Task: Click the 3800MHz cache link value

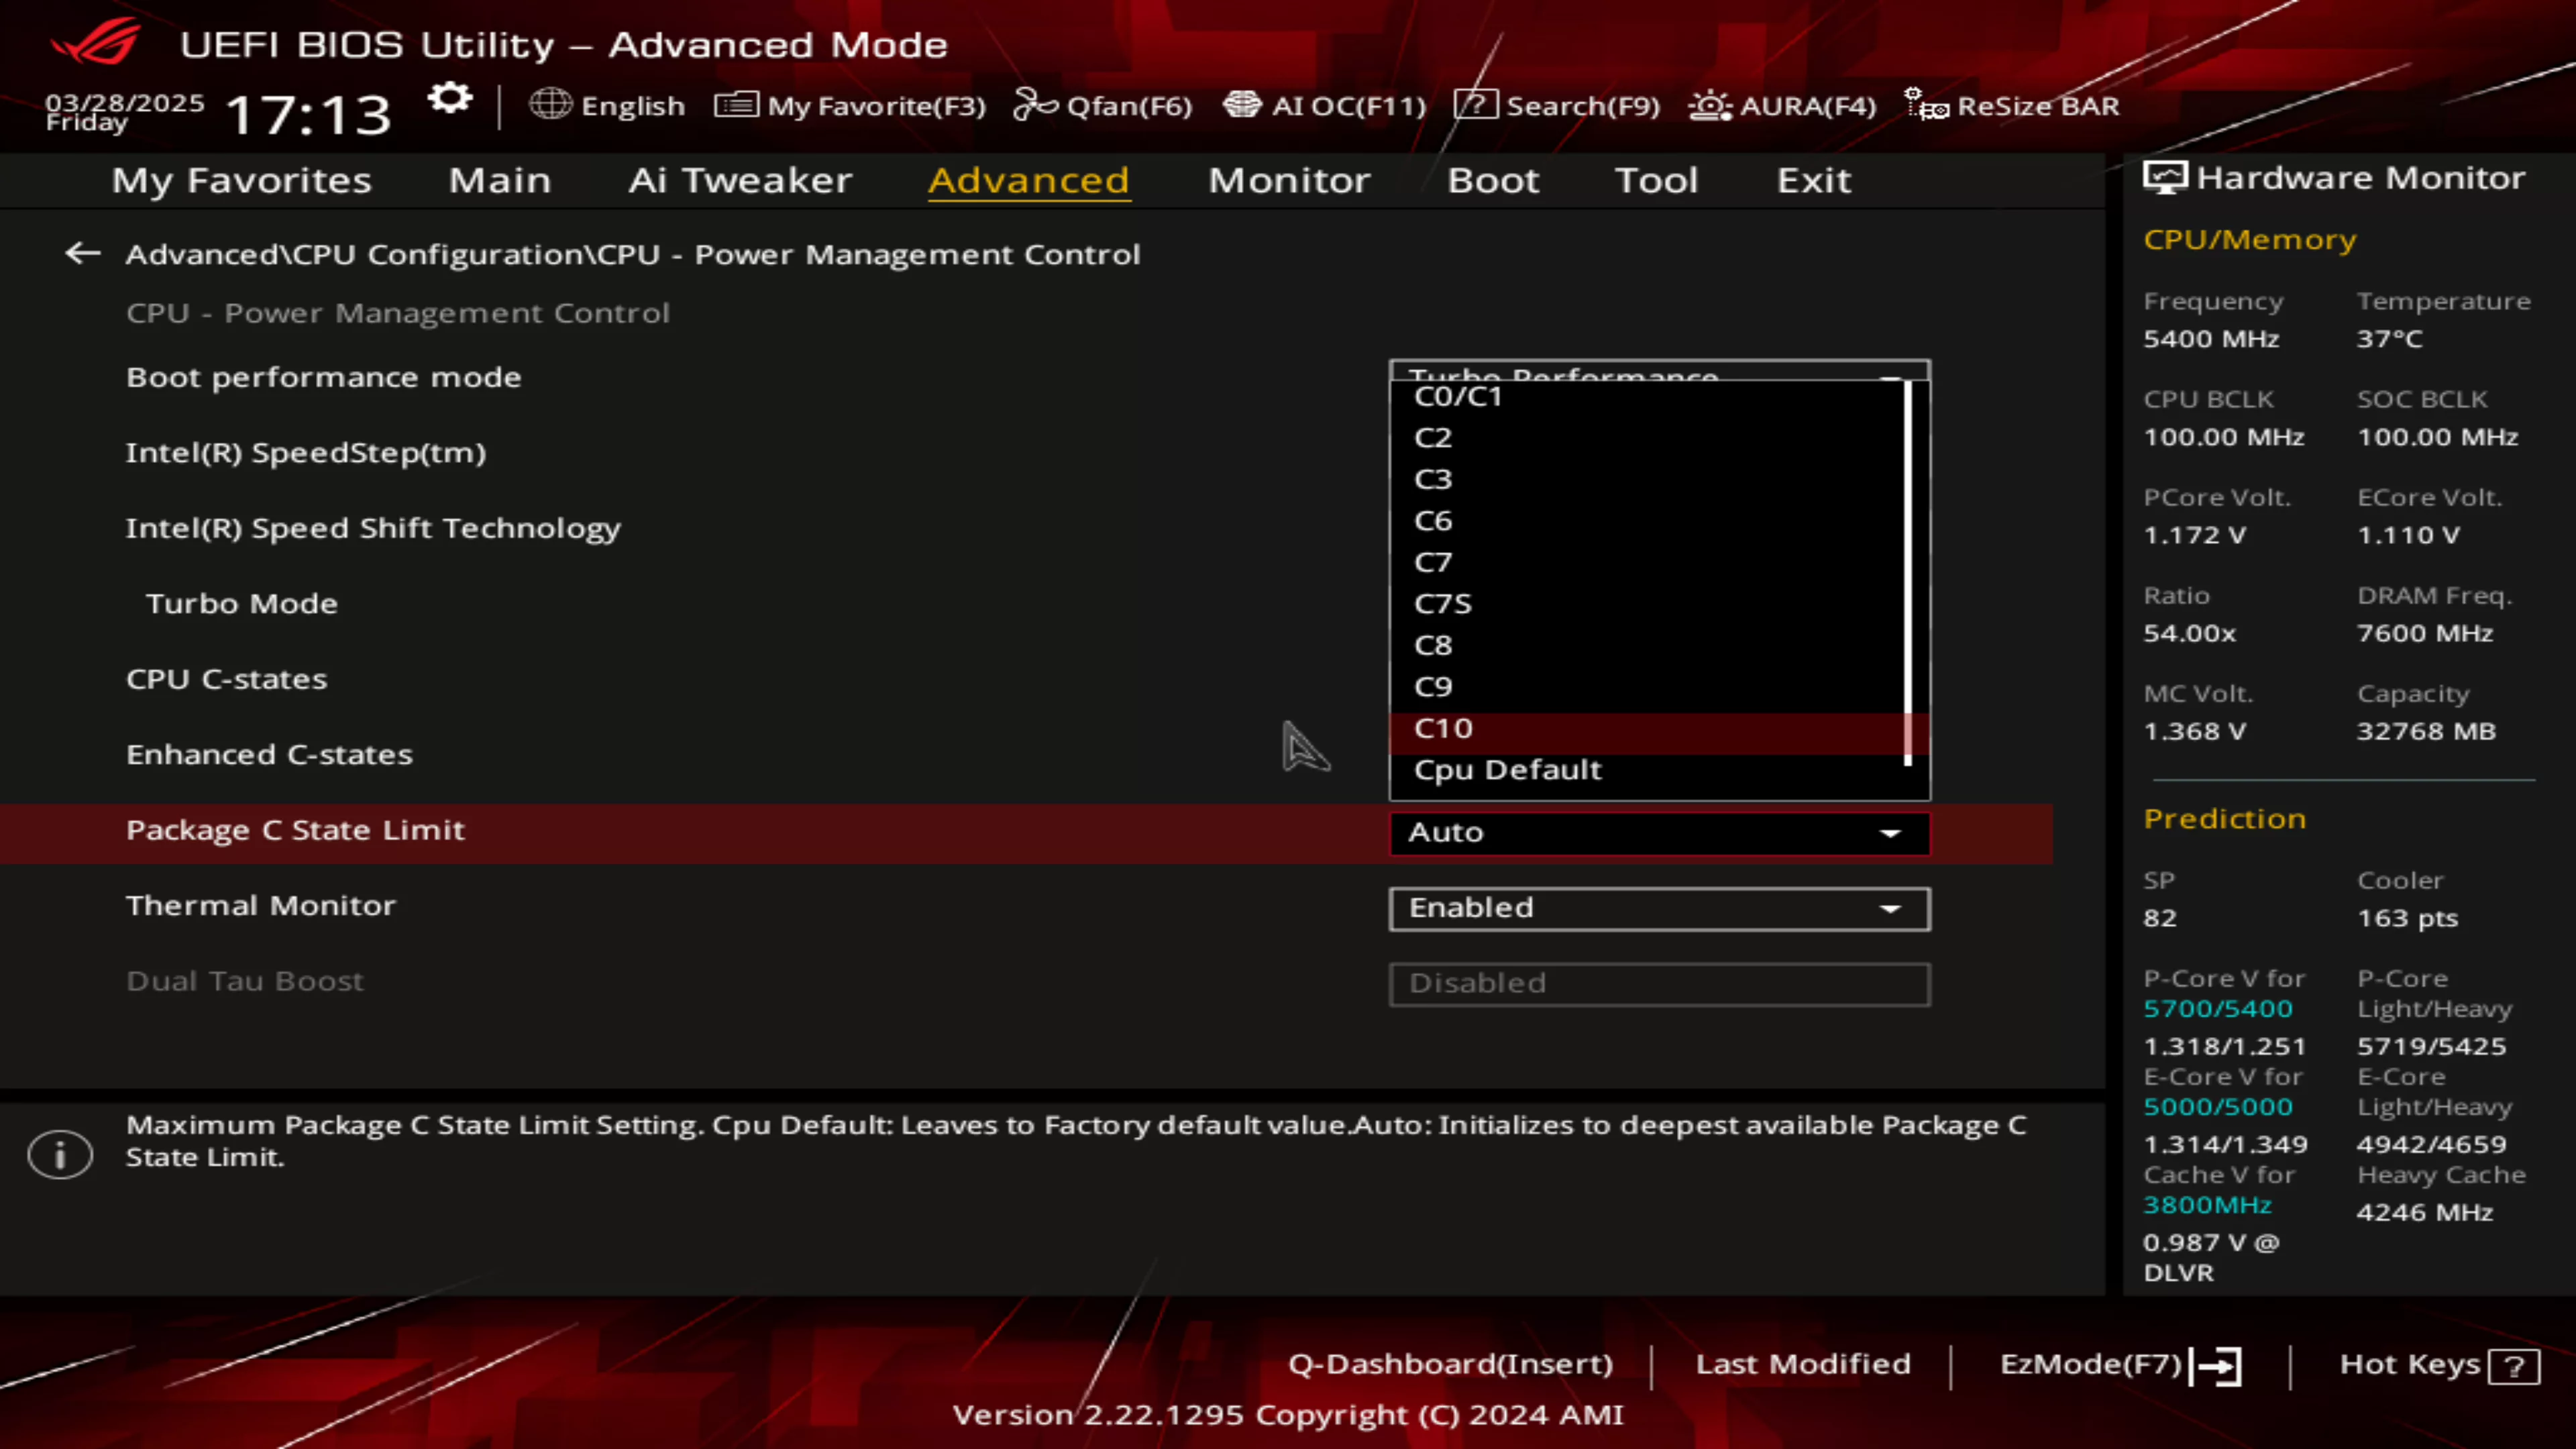Action: coord(2207,1204)
